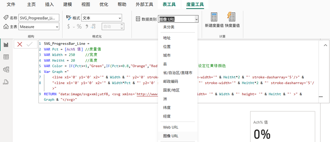Click the 主表 home icon
The width and height of the screenshot is (330, 142).
(x=6, y=27)
